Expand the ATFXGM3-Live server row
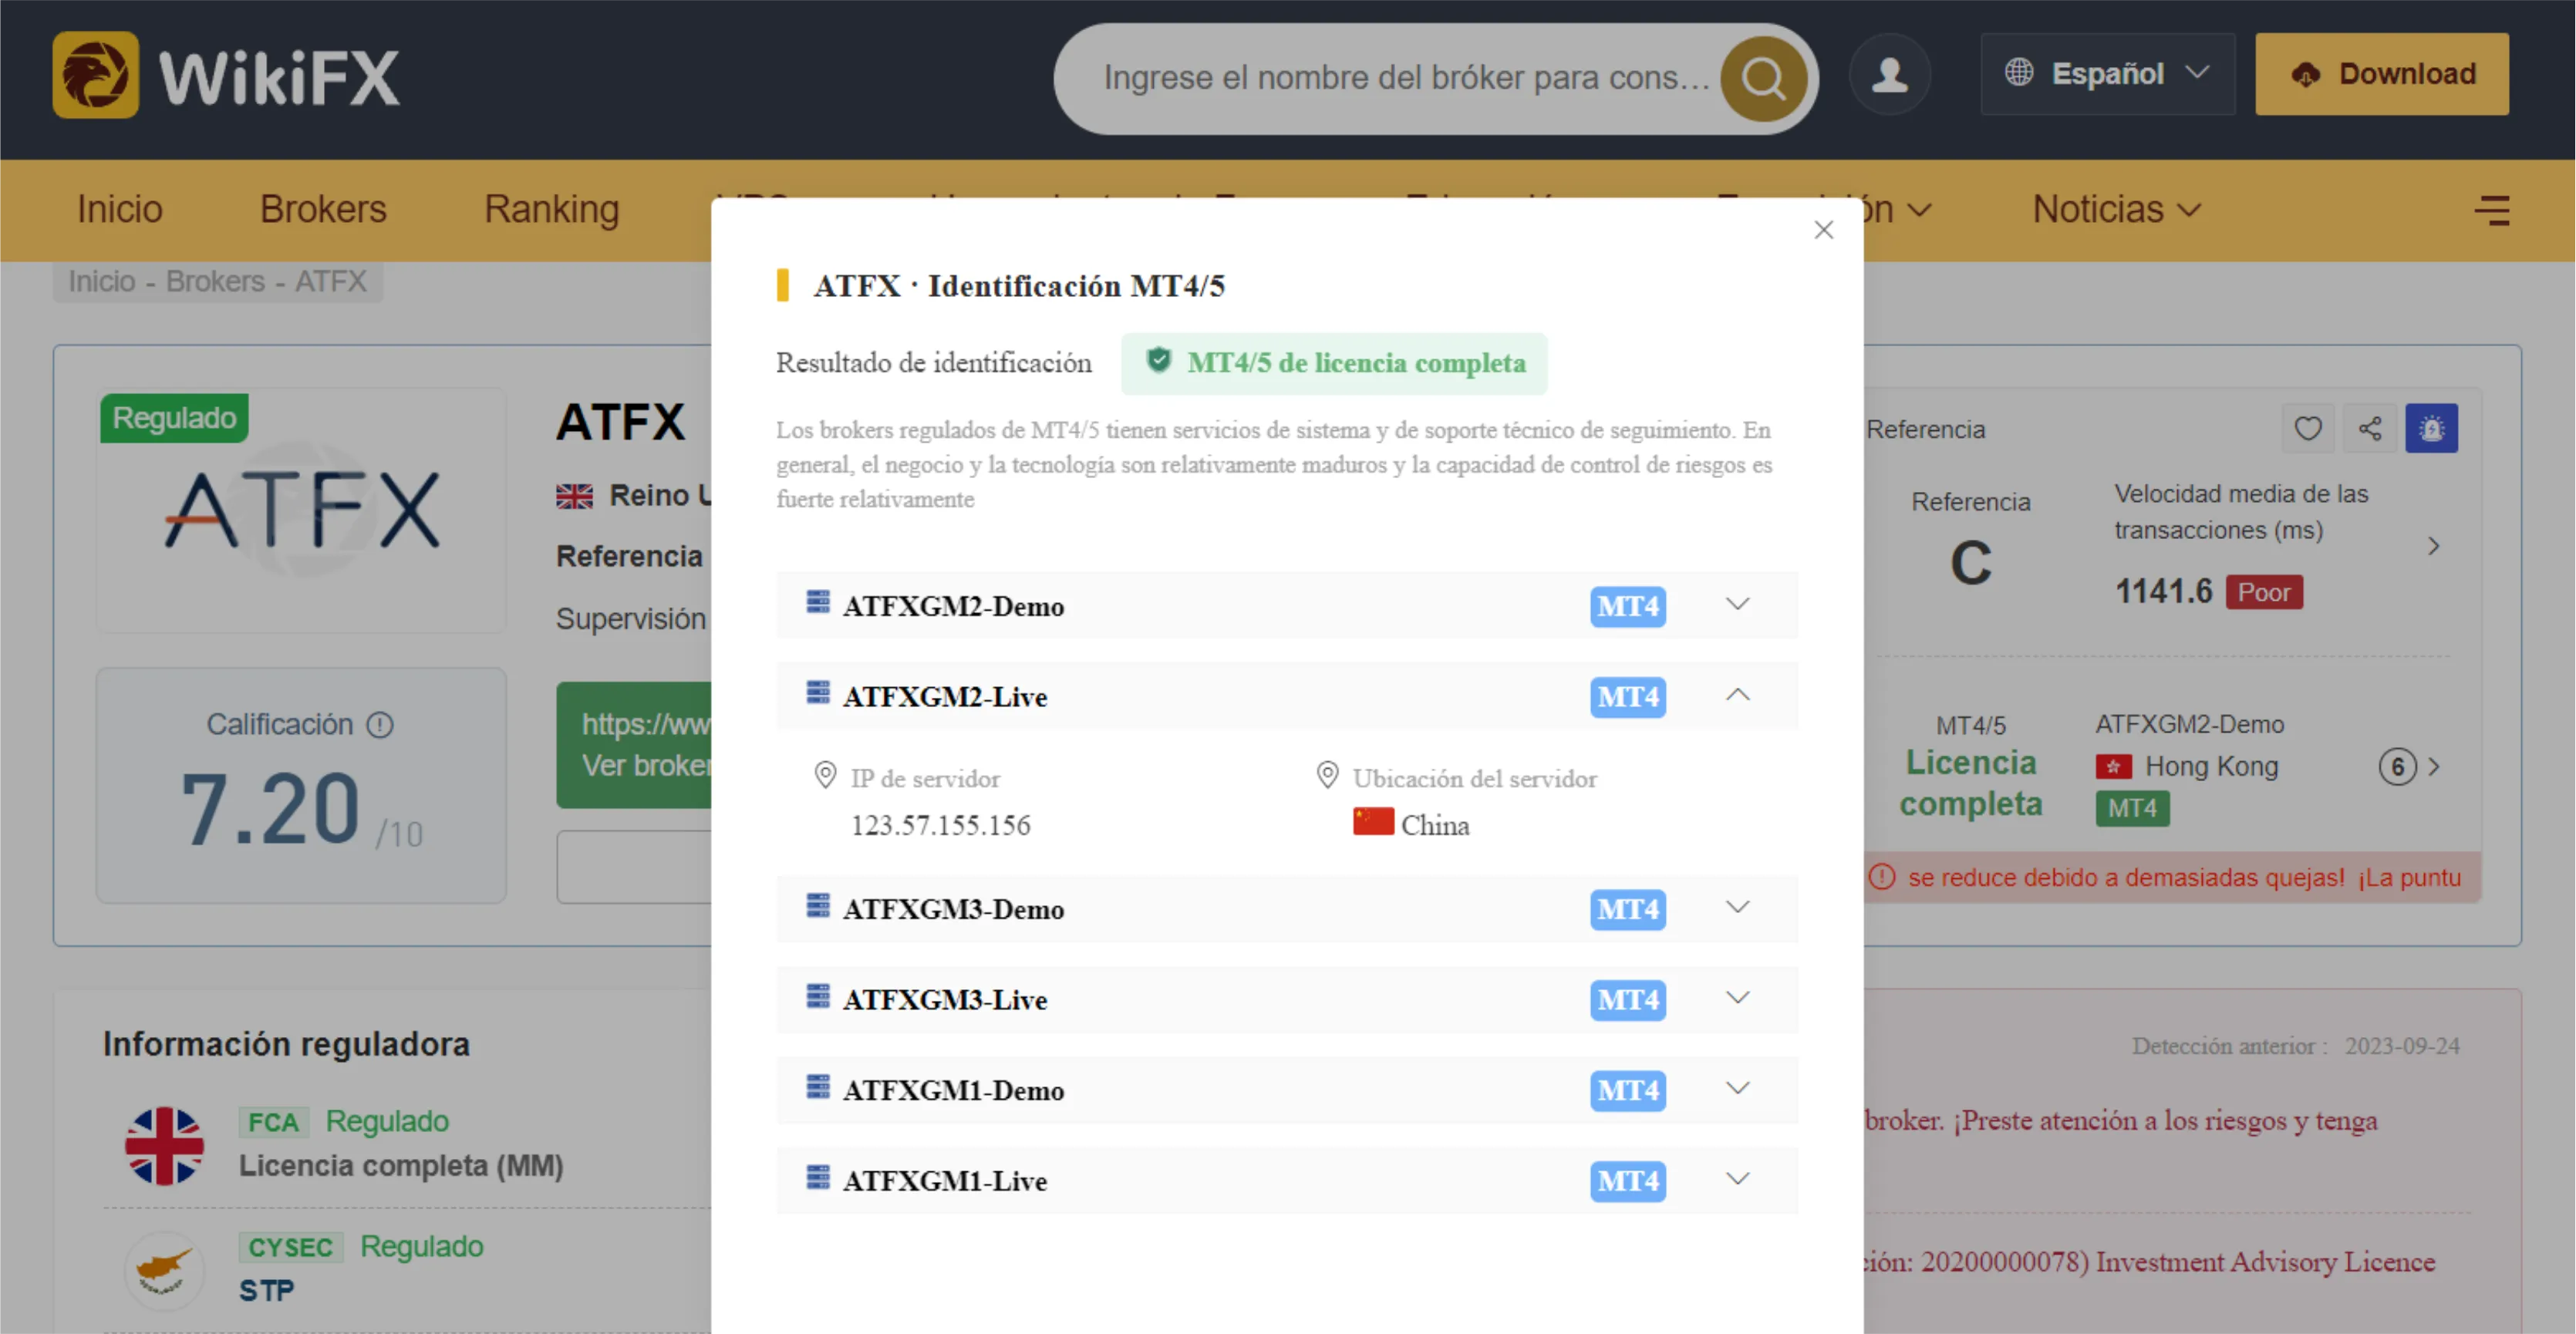 (x=1738, y=998)
